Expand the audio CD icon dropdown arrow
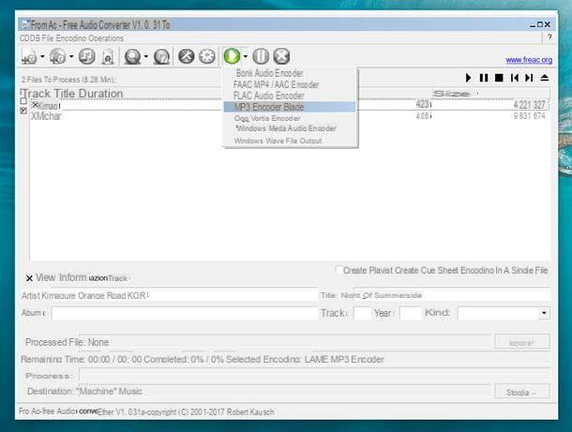The height and width of the screenshot is (432, 572). (x=71, y=56)
